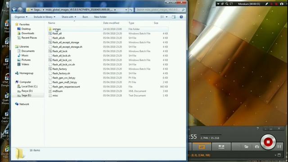The height and width of the screenshot is (162, 288).
Task: Open Pictures library in navigation pane
Action: point(26,60)
